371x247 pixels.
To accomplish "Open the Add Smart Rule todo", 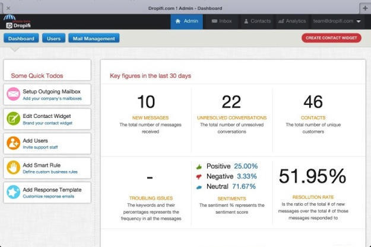I will click(x=47, y=168).
